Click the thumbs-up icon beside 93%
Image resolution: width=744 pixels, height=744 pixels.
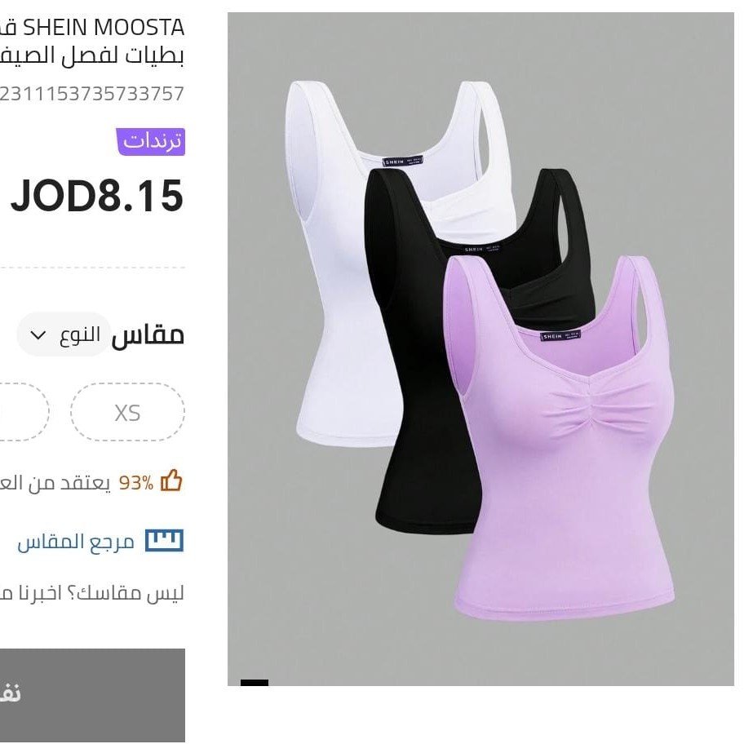click(171, 481)
